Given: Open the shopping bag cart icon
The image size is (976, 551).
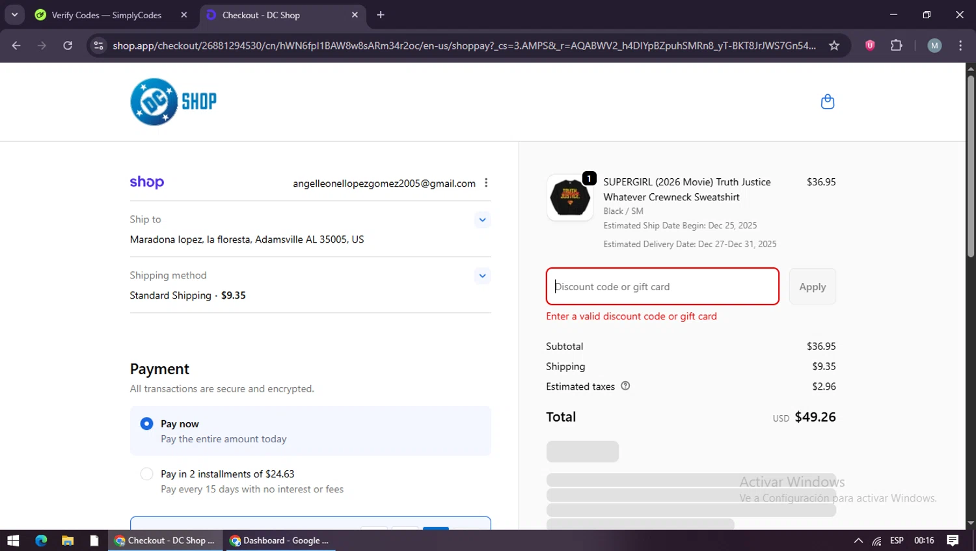Looking at the screenshot, I should (x=827, y=101).
